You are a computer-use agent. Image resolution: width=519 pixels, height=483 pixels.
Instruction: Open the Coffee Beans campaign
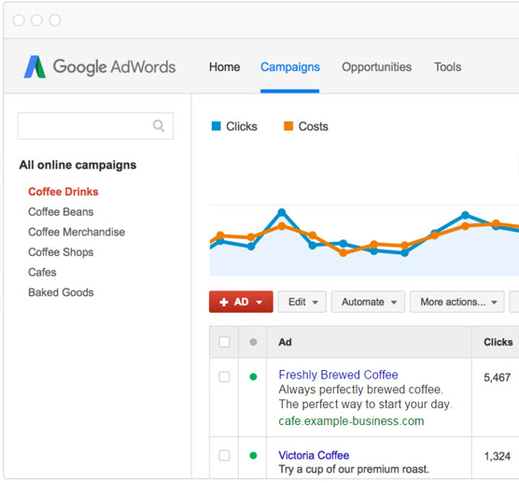click(61, 212)
